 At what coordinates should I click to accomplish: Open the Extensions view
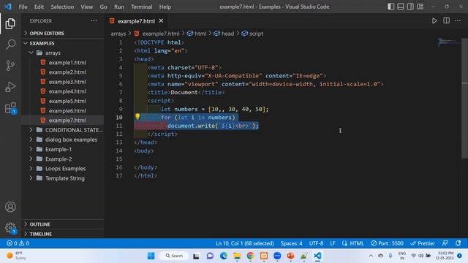click(10, 108)
